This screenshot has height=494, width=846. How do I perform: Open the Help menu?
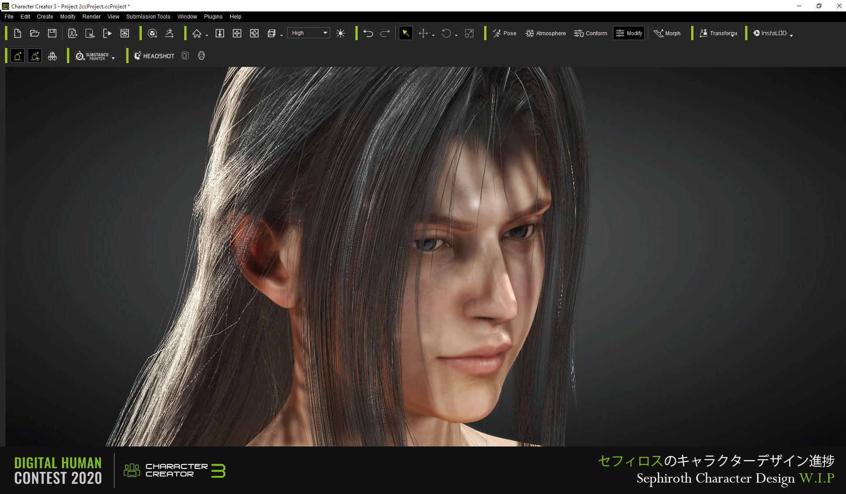click(235, 17)
